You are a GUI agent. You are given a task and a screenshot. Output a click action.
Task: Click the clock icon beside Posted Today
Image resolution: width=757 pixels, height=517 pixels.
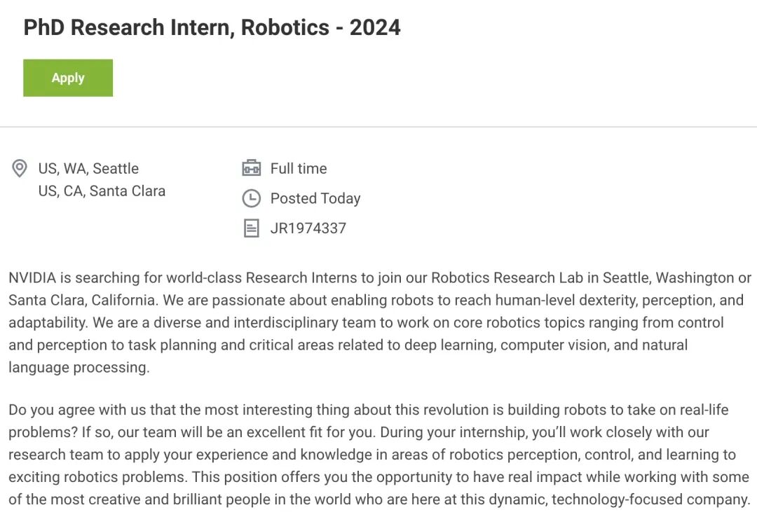coord(251,198)
